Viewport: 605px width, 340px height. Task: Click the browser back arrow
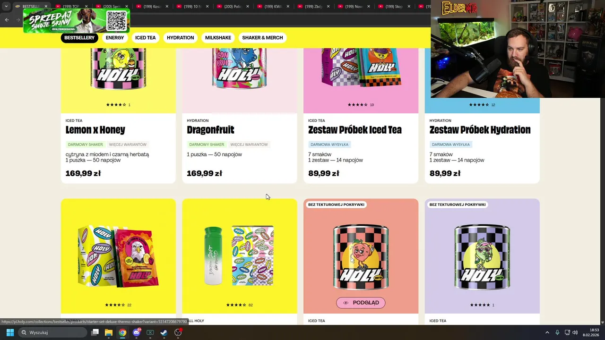coord(7,20)
